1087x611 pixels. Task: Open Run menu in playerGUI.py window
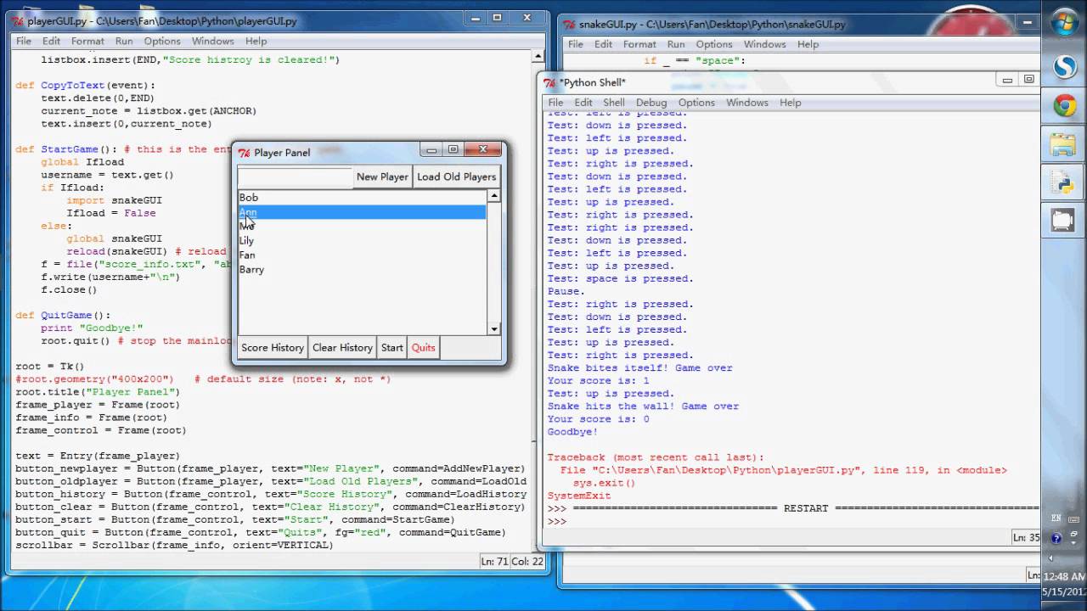(x=124, y=41)
